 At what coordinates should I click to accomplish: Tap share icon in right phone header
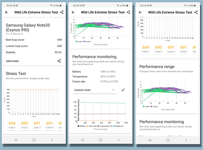(196, 12)
